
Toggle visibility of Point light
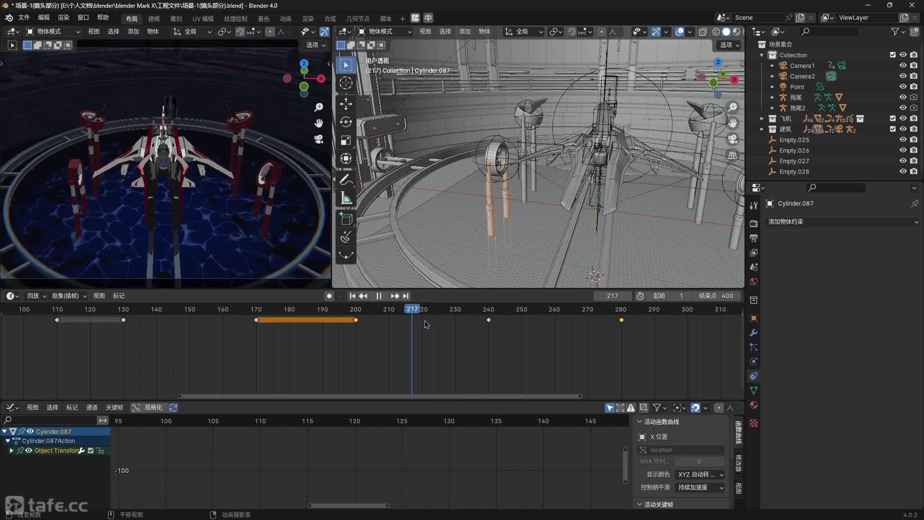pos(903,87)
